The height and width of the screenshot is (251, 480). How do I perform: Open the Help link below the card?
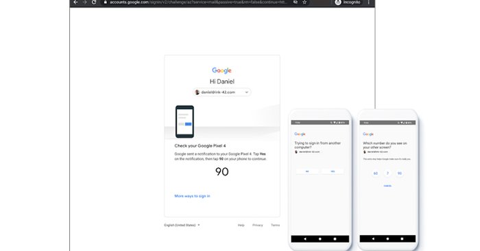[241, 225]
